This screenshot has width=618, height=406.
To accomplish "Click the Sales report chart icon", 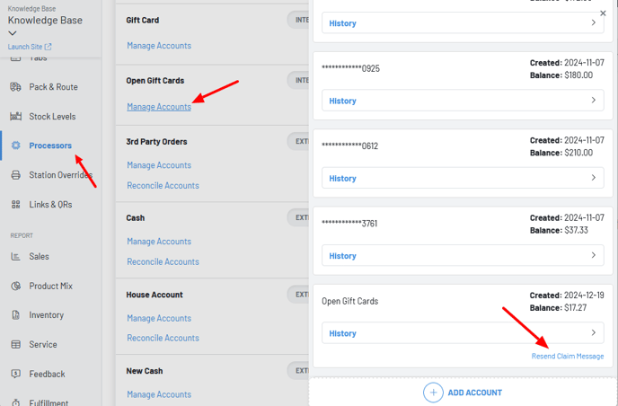I will click(15, 256).
